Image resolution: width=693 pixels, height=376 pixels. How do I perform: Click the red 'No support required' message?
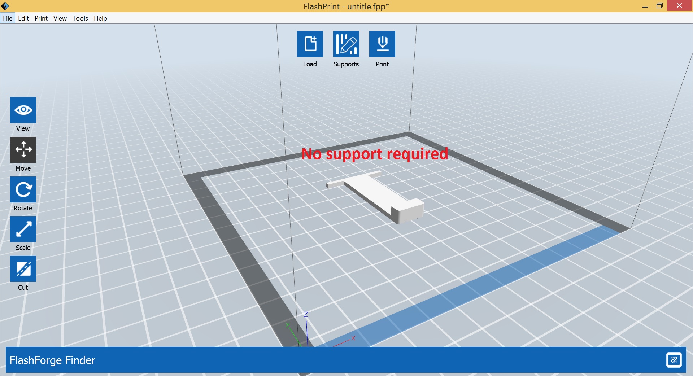375,154
